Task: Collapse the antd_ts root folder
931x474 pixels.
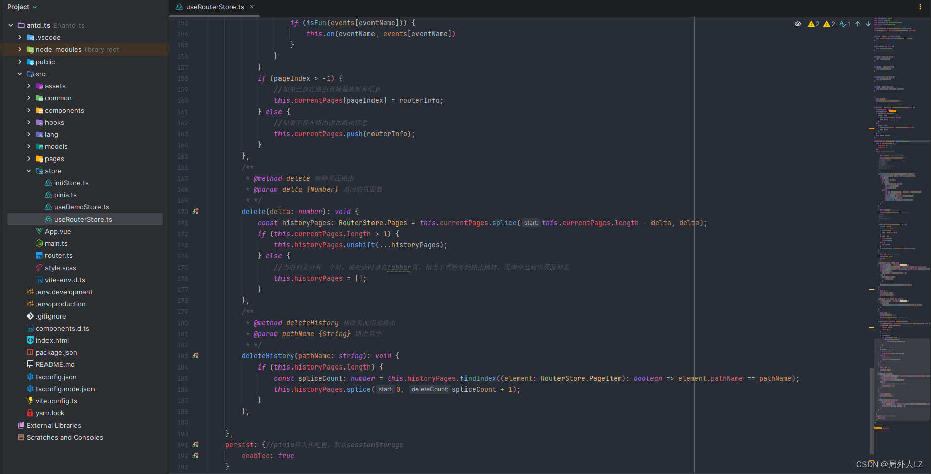Action: [x=11, y=25]
